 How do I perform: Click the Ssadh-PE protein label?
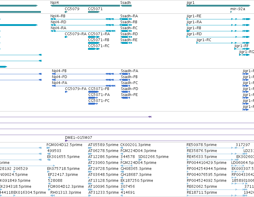130,95
